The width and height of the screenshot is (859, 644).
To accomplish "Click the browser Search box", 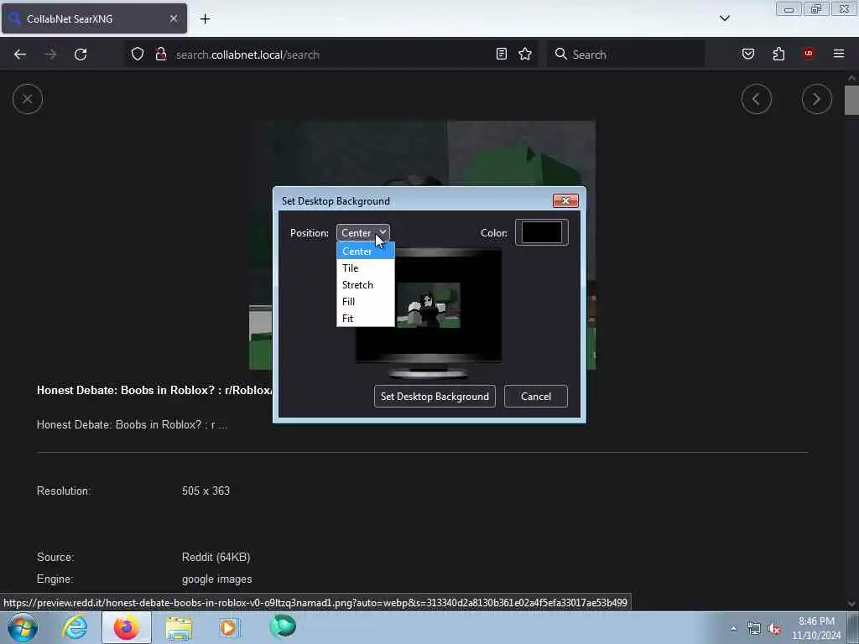I will pyautogui.click(x=626, y=55).
